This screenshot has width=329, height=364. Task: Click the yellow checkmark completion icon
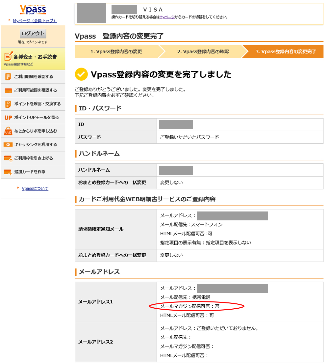click(81, 74)
